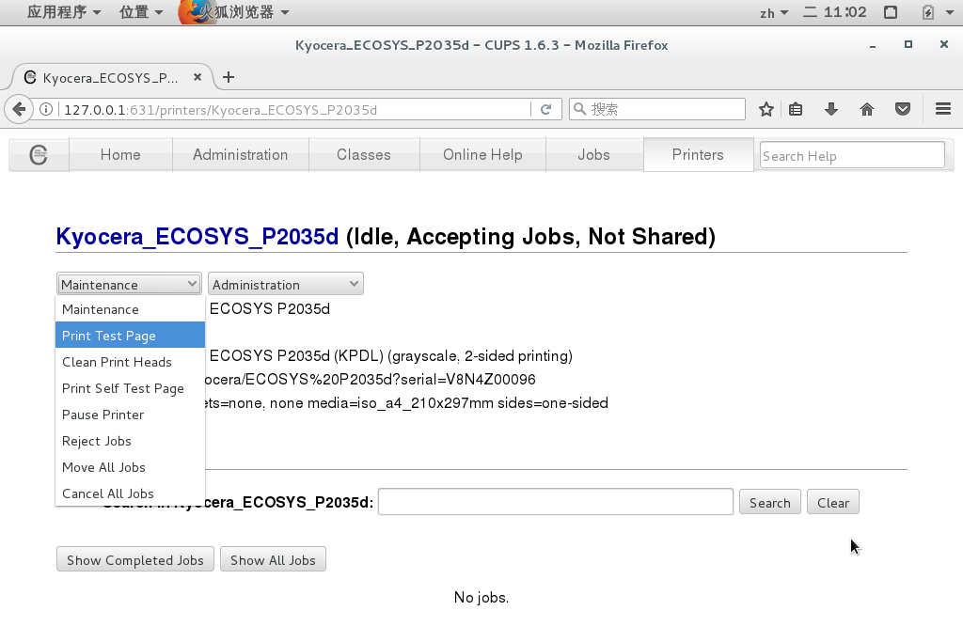Collapse the Maintenance dropdown
This screenshot has height=642, width=963.
tap(129, 284)
